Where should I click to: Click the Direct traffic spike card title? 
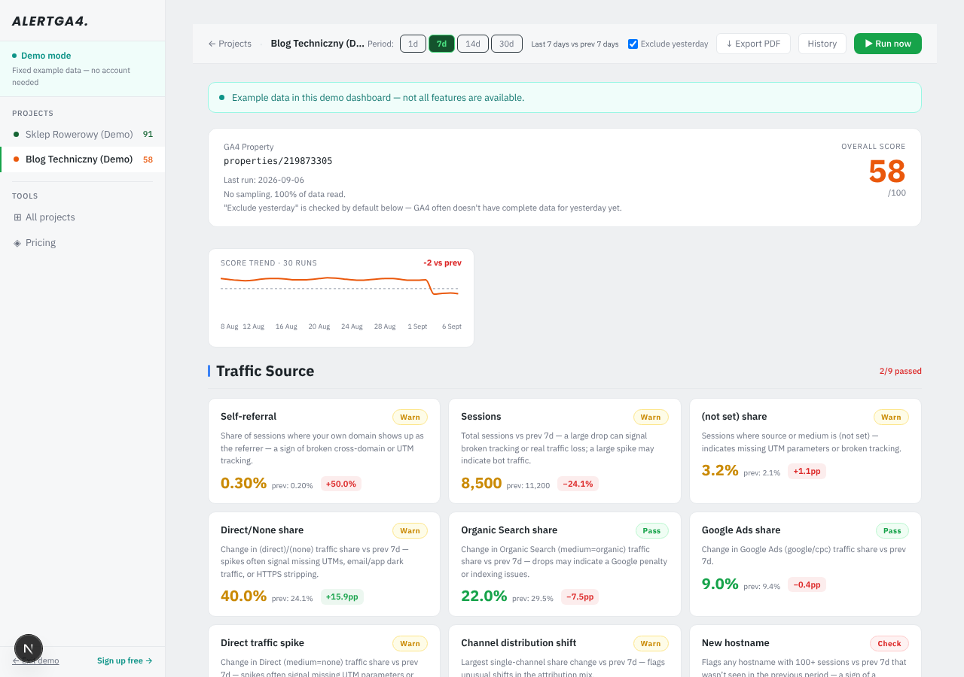(x=262, y=643)
